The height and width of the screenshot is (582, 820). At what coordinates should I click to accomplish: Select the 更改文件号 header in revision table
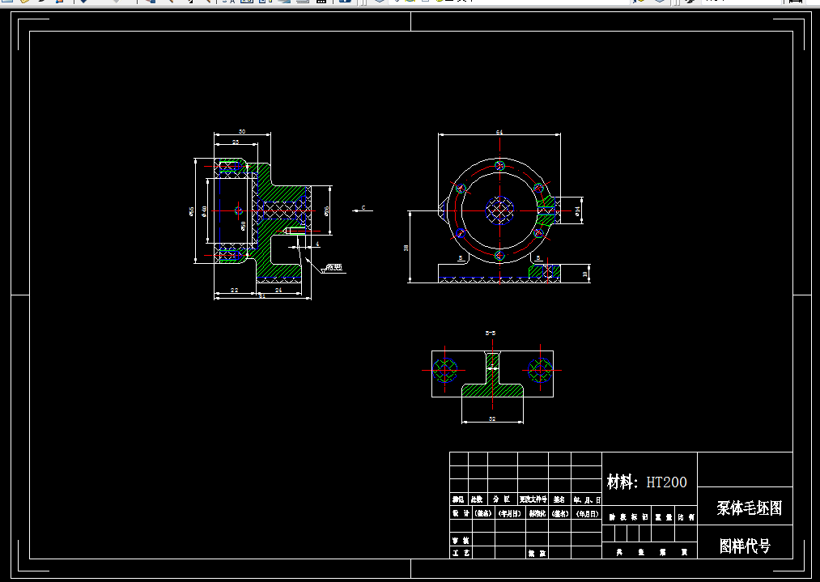coord(533,499)
